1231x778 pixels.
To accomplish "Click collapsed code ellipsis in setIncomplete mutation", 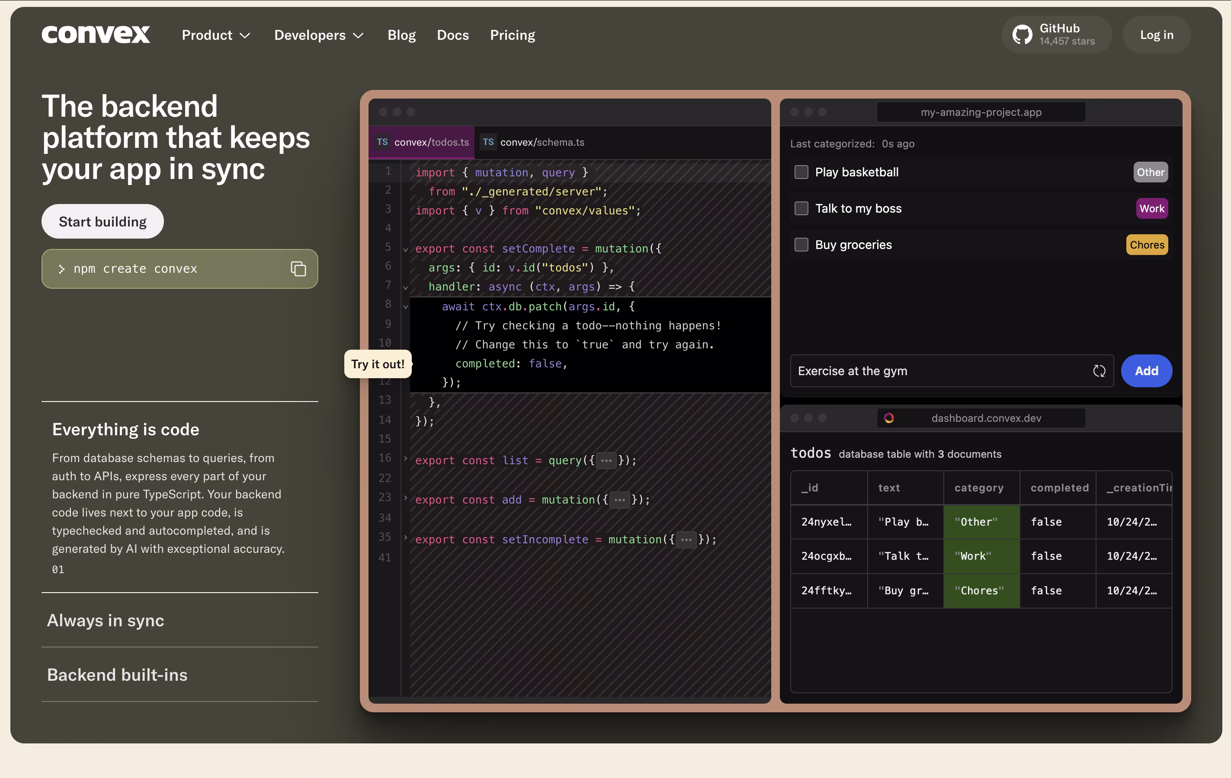I will coord(686,540).
